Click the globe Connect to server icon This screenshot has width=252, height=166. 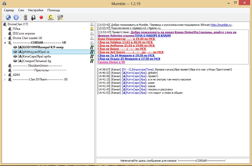pyautogui.click(x=8, y=17)
